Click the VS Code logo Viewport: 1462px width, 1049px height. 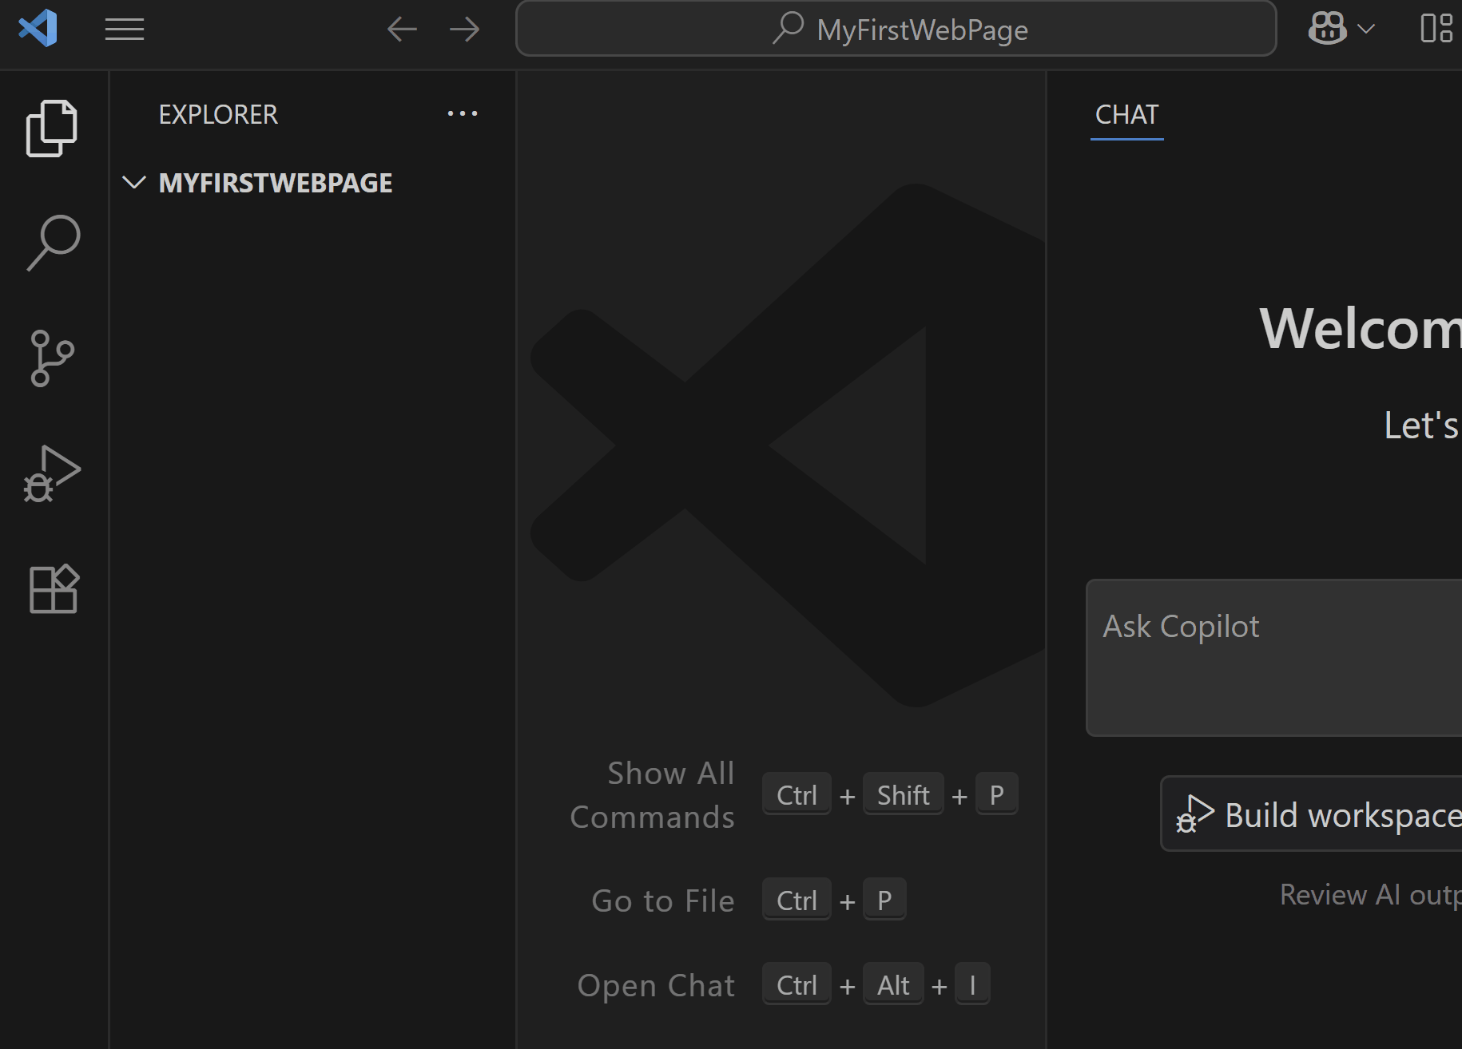pyautogui.click(x=37, y=29)
